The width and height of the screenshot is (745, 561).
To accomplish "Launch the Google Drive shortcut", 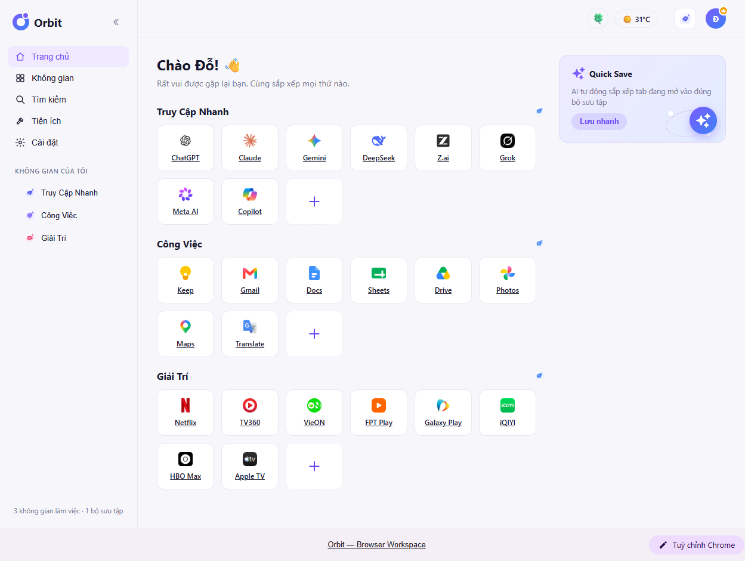I will click(x=443, y=280).
